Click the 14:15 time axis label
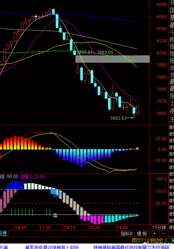 click(70, 228)
